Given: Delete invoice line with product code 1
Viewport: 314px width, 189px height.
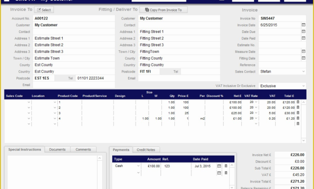Looking at the screenshot, I should (298, 102).
